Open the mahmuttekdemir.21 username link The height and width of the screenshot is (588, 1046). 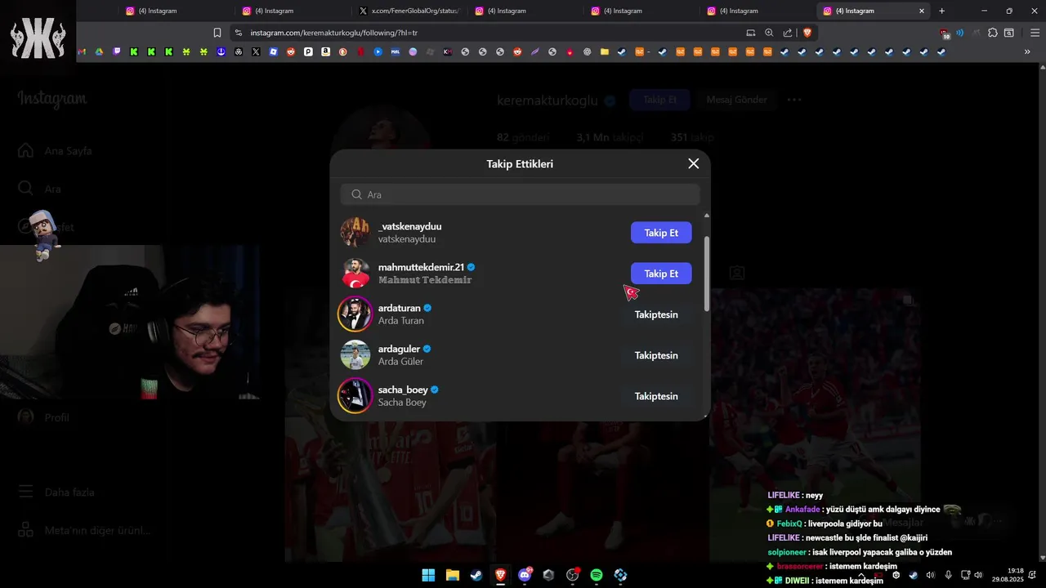[421, 267]
